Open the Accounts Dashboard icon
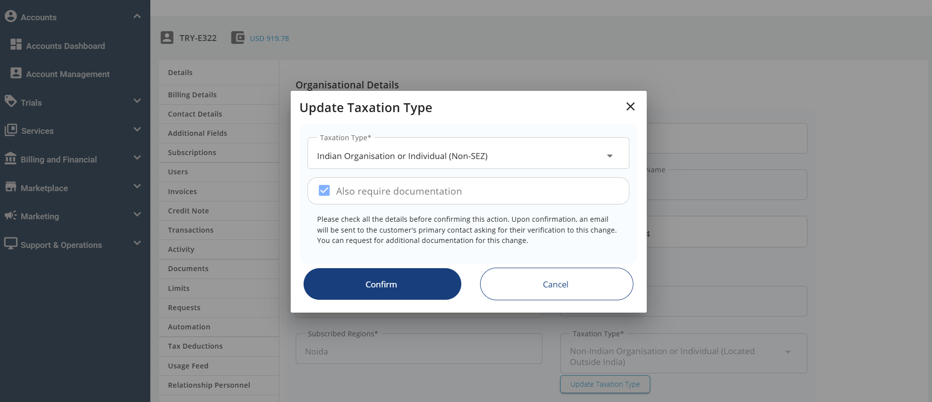Viewport: 932px width, 402px height. pos(16,45)
